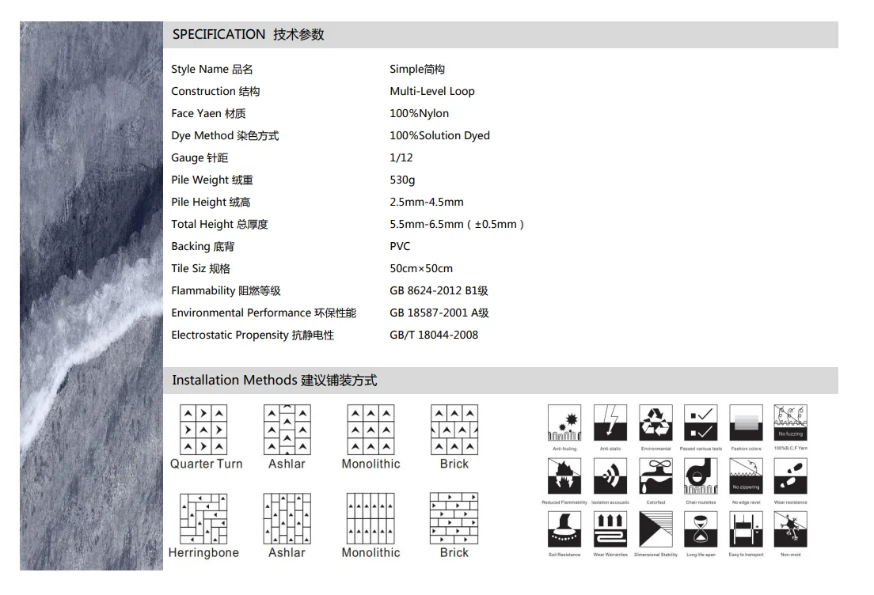Viewport: 874px width, 595px height.
Task: Select the Chair roulettes icon
Action: coord(700,476)
